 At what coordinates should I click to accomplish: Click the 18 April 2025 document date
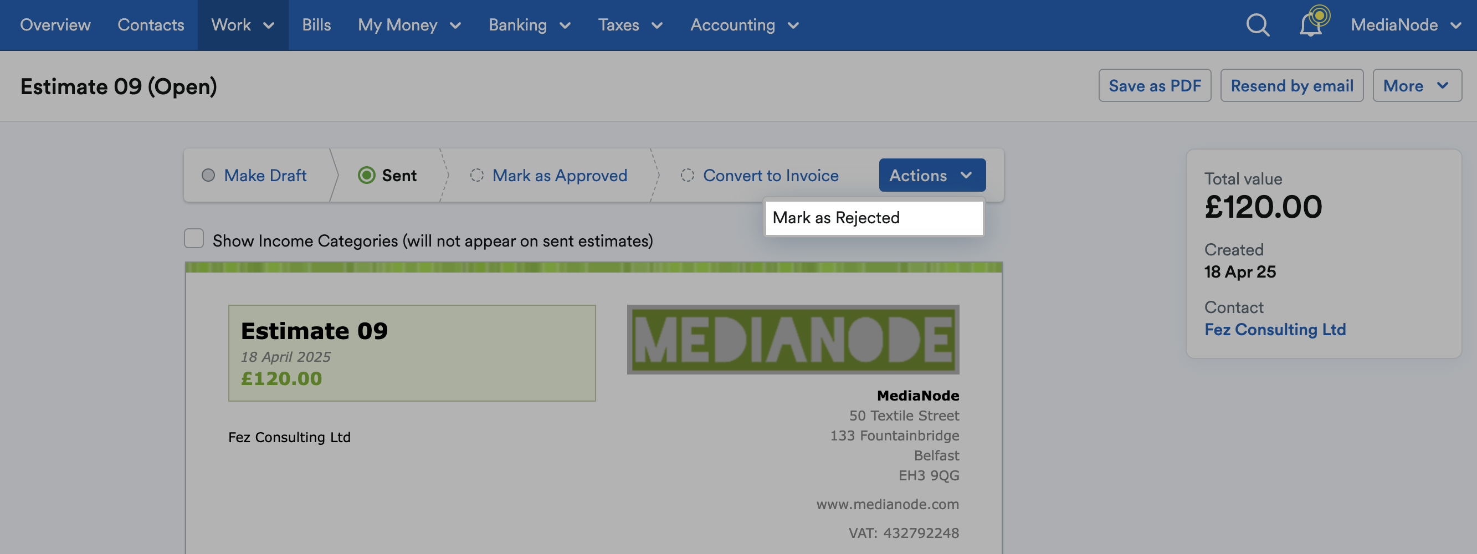285,357
